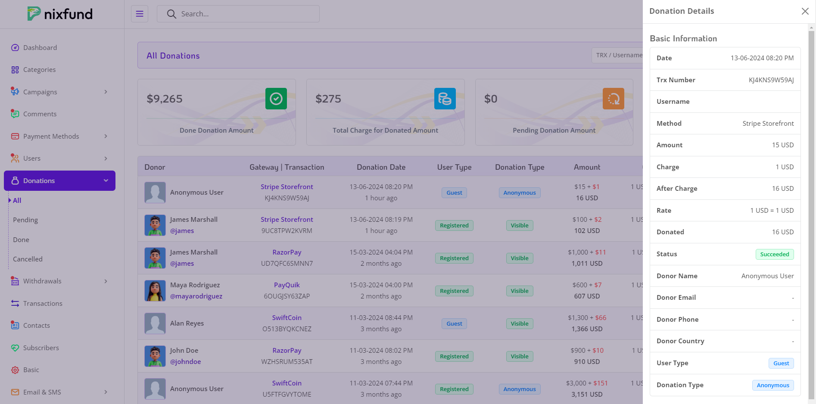
Task: Open the @mayarodriguez user link
Action: tap(196, 296)
